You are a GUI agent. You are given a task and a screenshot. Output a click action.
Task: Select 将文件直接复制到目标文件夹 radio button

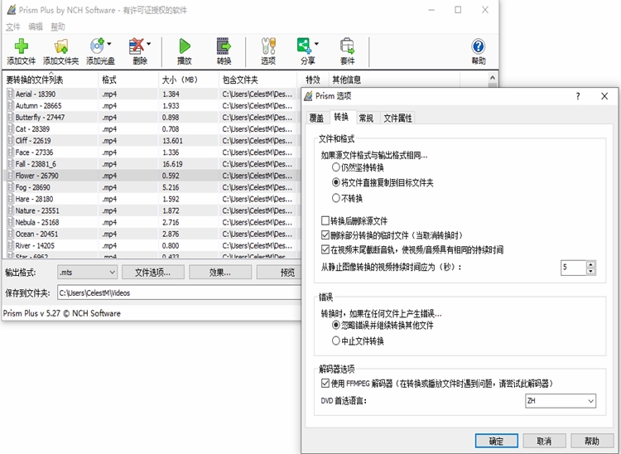(x=336, y=182)
